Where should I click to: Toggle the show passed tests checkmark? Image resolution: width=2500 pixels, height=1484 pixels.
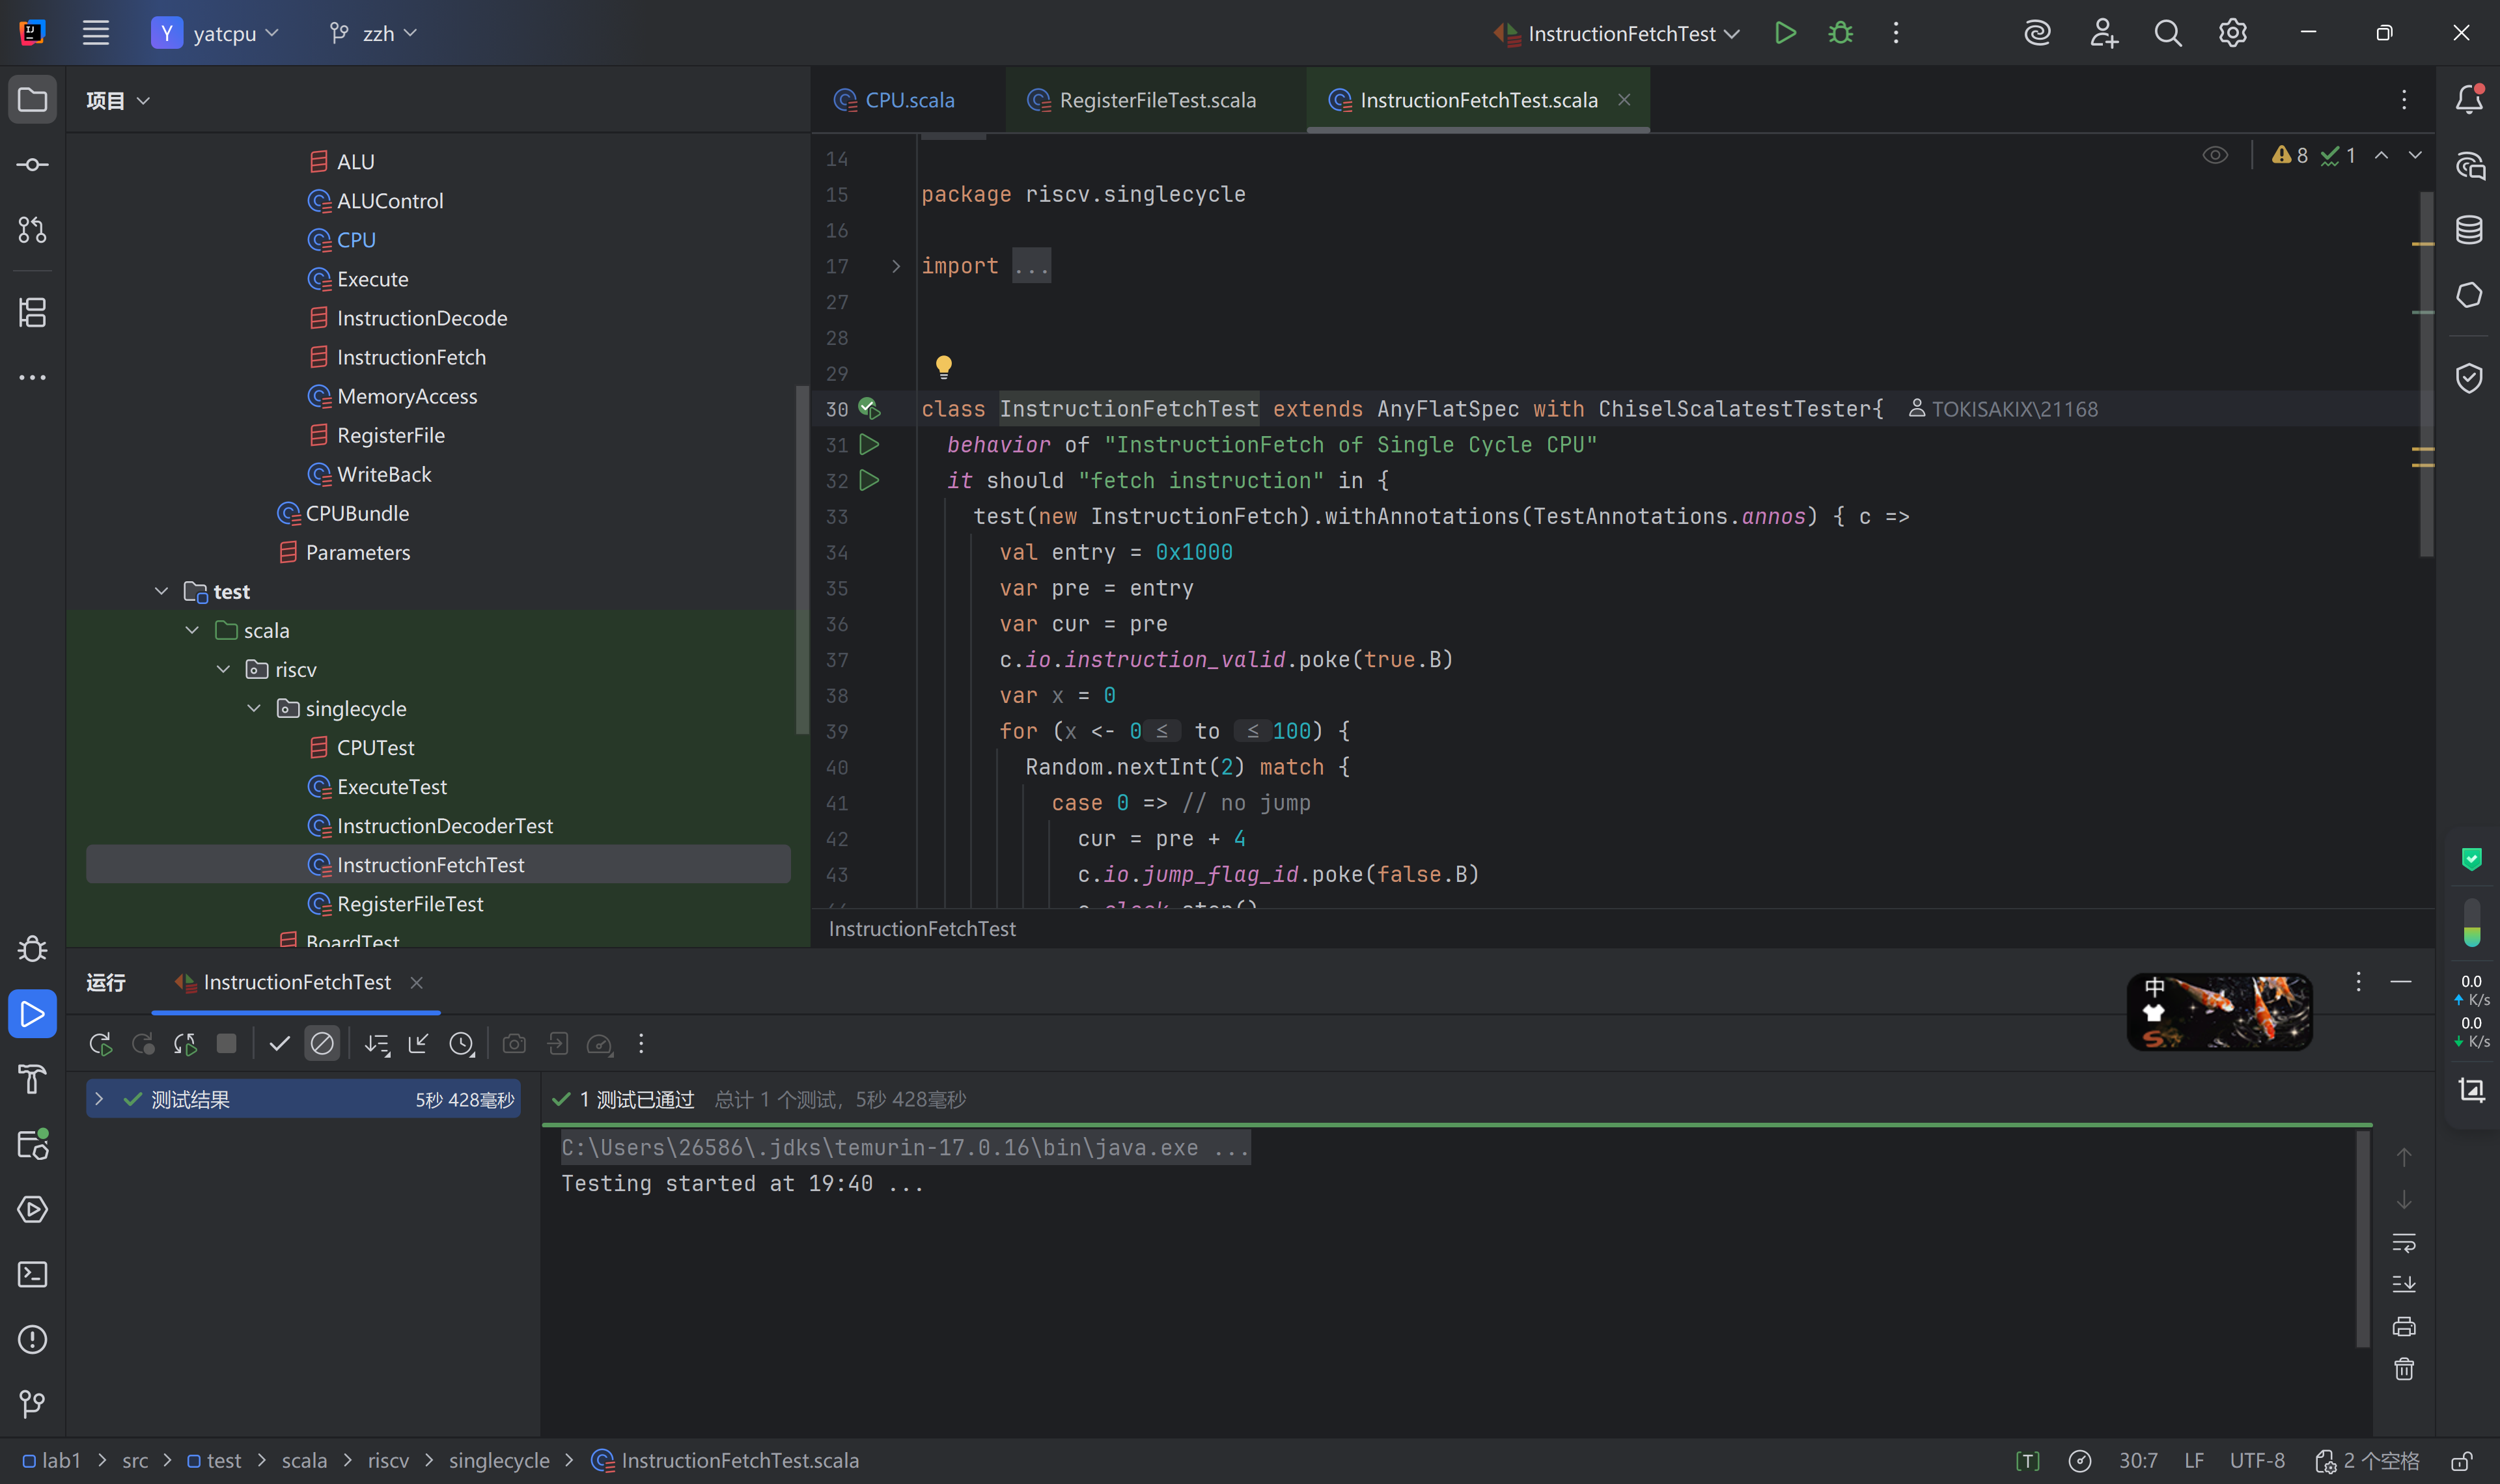click(x=279, y=1044)
